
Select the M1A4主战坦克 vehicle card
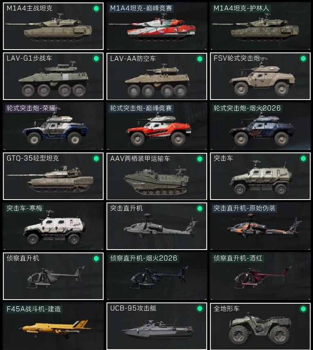[53, 26]
